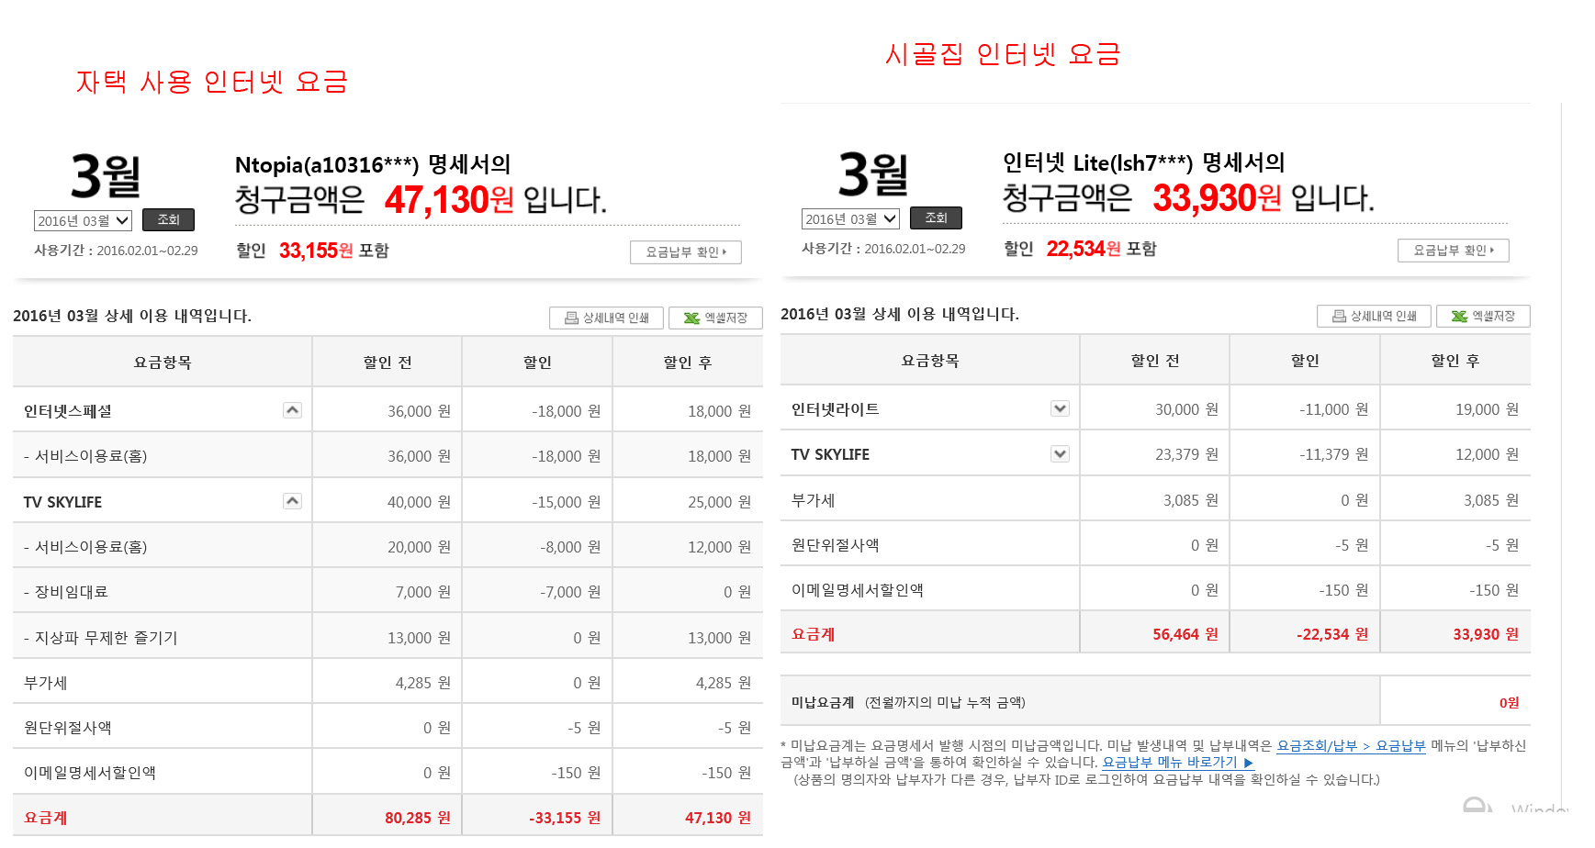Open the left 2016년 03월 month dropdown

[83, 220]
